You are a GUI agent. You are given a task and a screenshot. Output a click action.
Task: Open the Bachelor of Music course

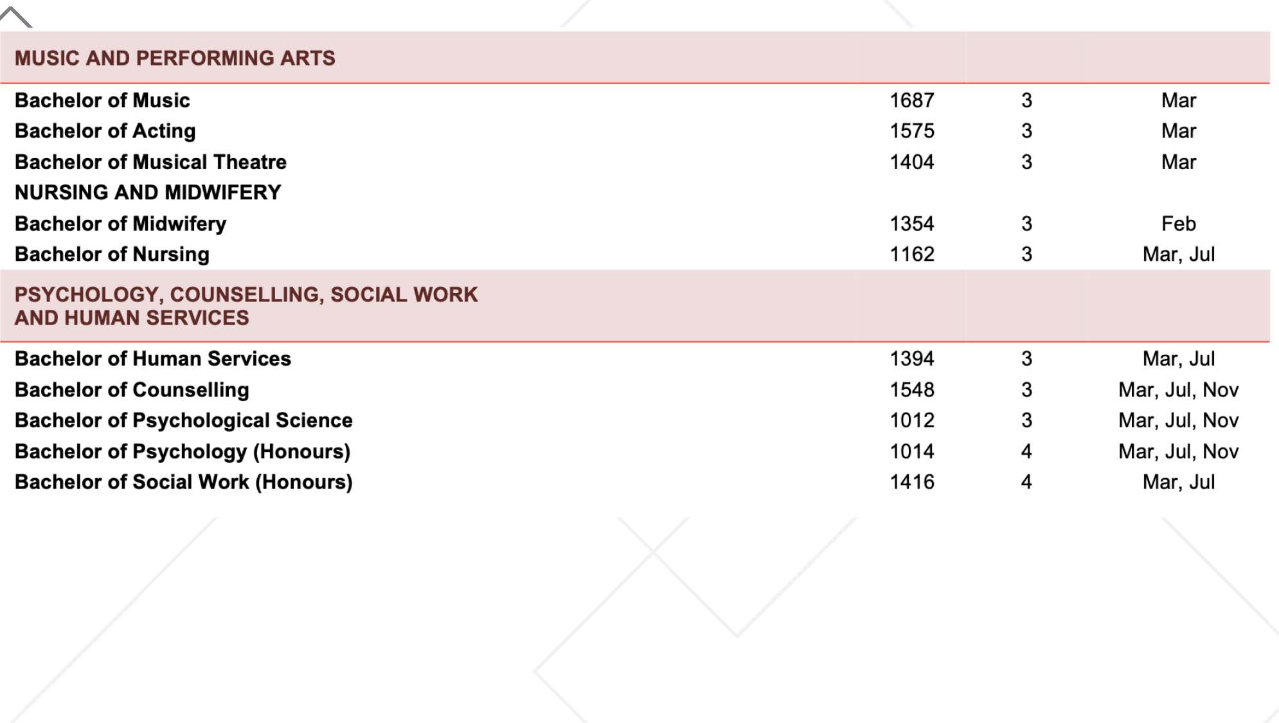102,100
